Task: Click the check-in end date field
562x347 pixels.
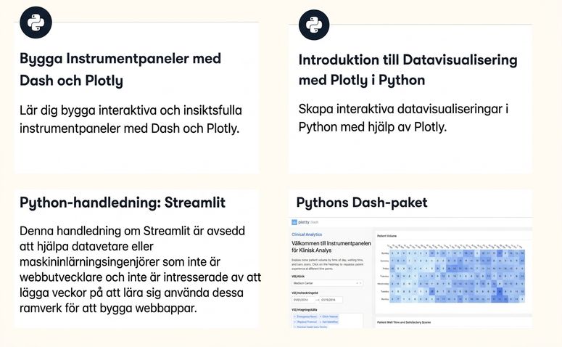Action: coord(331,300)
